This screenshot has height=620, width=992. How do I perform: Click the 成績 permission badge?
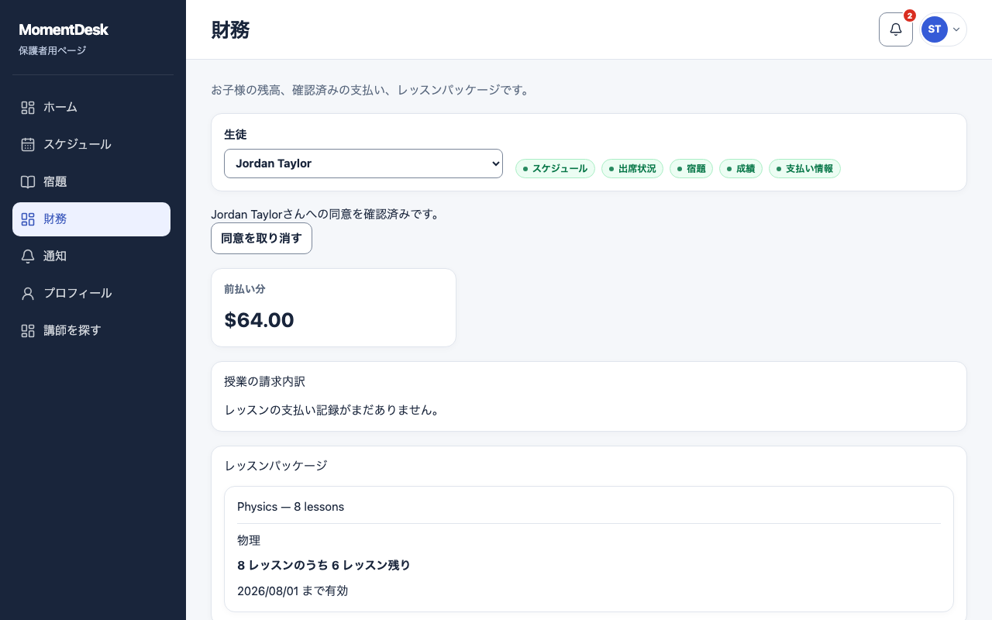pos(741,169)
